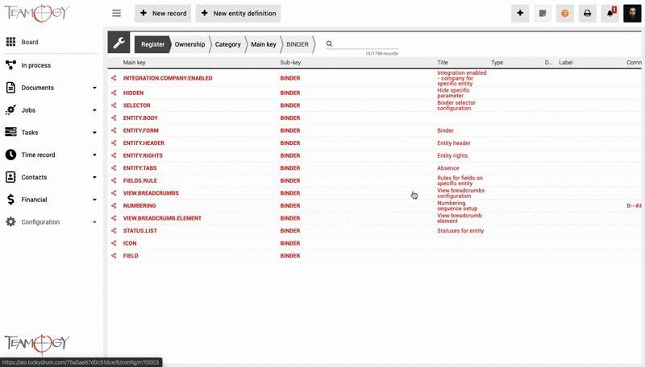Open Board in the sidebar
This screenshot has width=645, height=367.
pos(30,42)
